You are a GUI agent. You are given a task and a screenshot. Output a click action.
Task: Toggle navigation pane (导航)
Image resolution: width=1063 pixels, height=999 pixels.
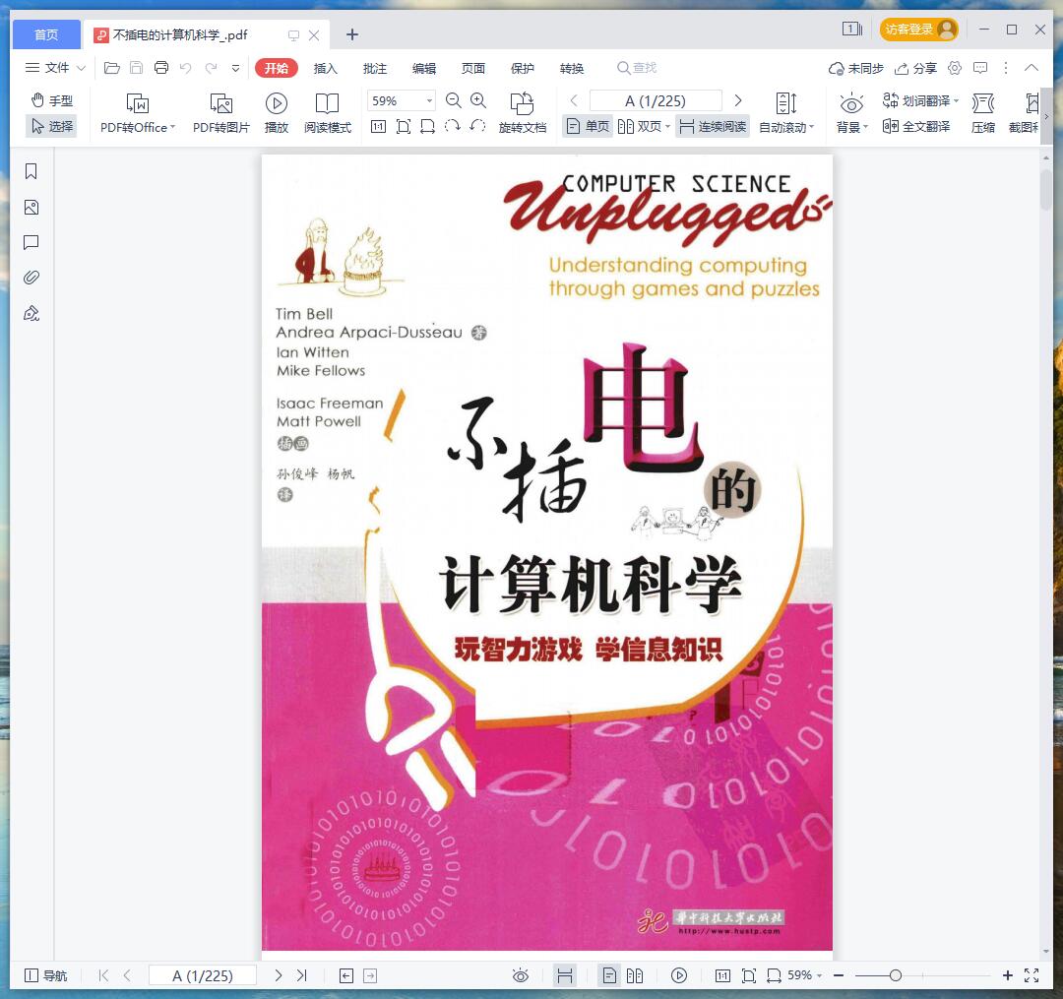click(x=45, y=975)
